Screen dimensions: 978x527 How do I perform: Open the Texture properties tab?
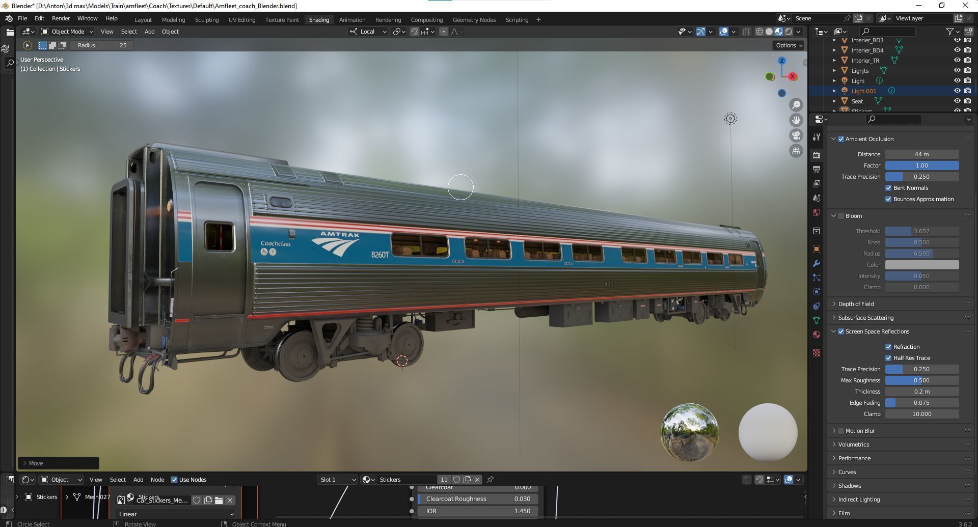(817, 353)
